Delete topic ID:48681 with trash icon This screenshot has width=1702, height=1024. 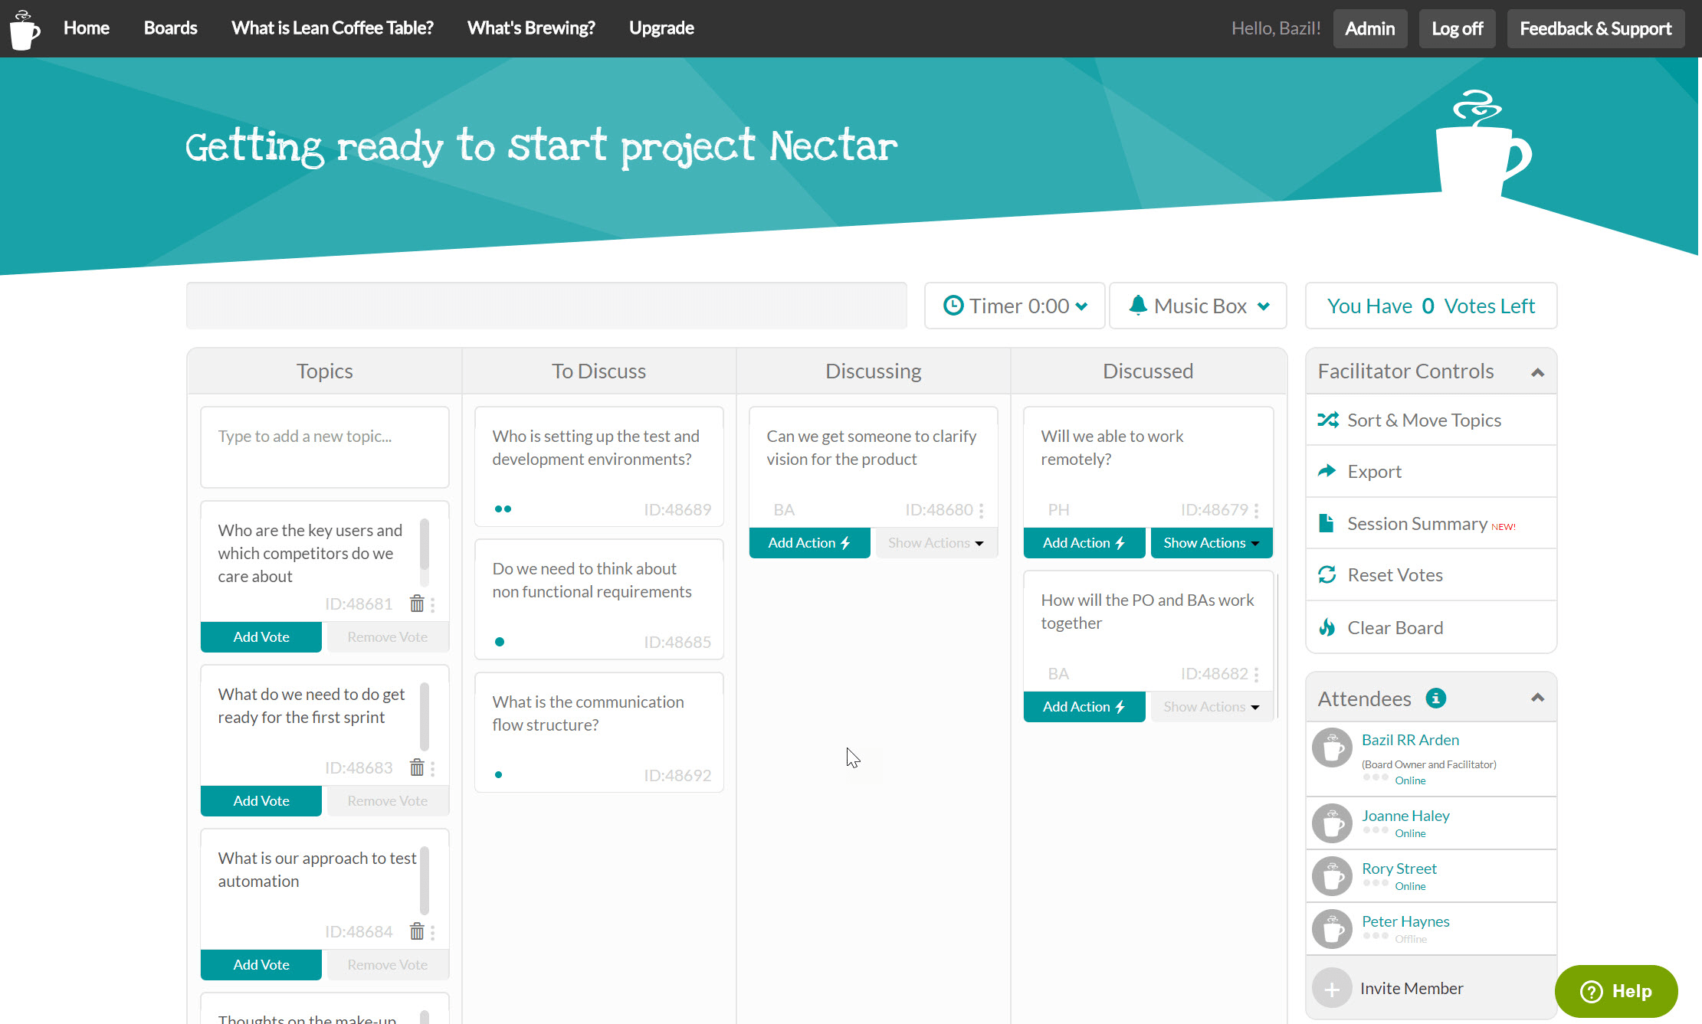click(416, 604)
